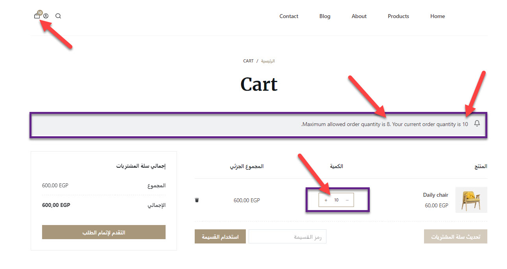Click the المنتج column header

pos(481,167)
